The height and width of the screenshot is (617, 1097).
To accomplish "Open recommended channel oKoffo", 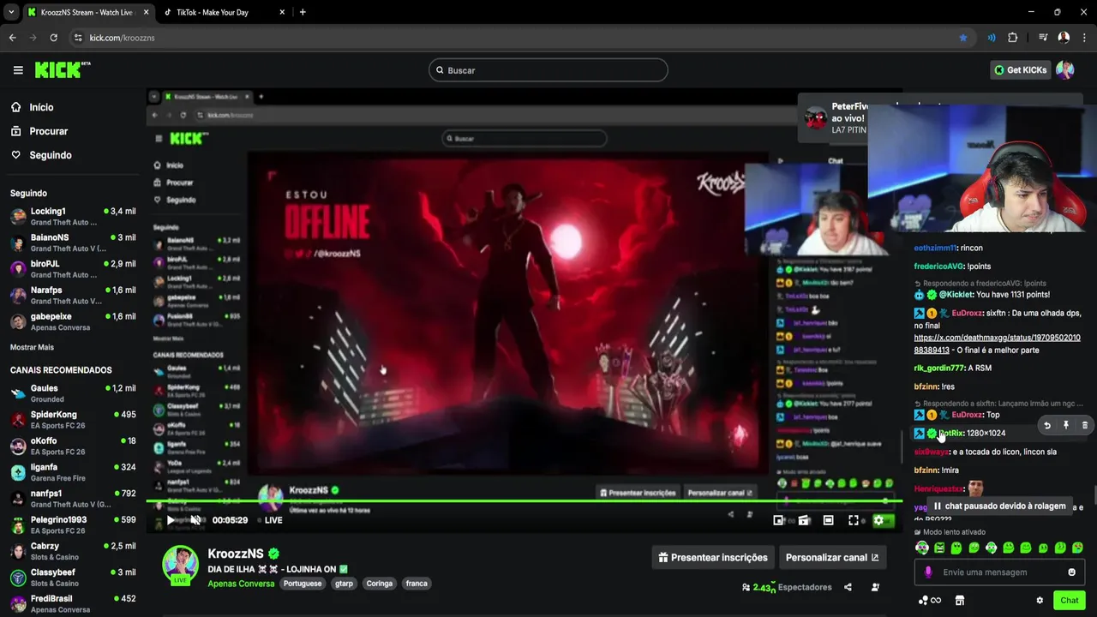I will 72,446.
